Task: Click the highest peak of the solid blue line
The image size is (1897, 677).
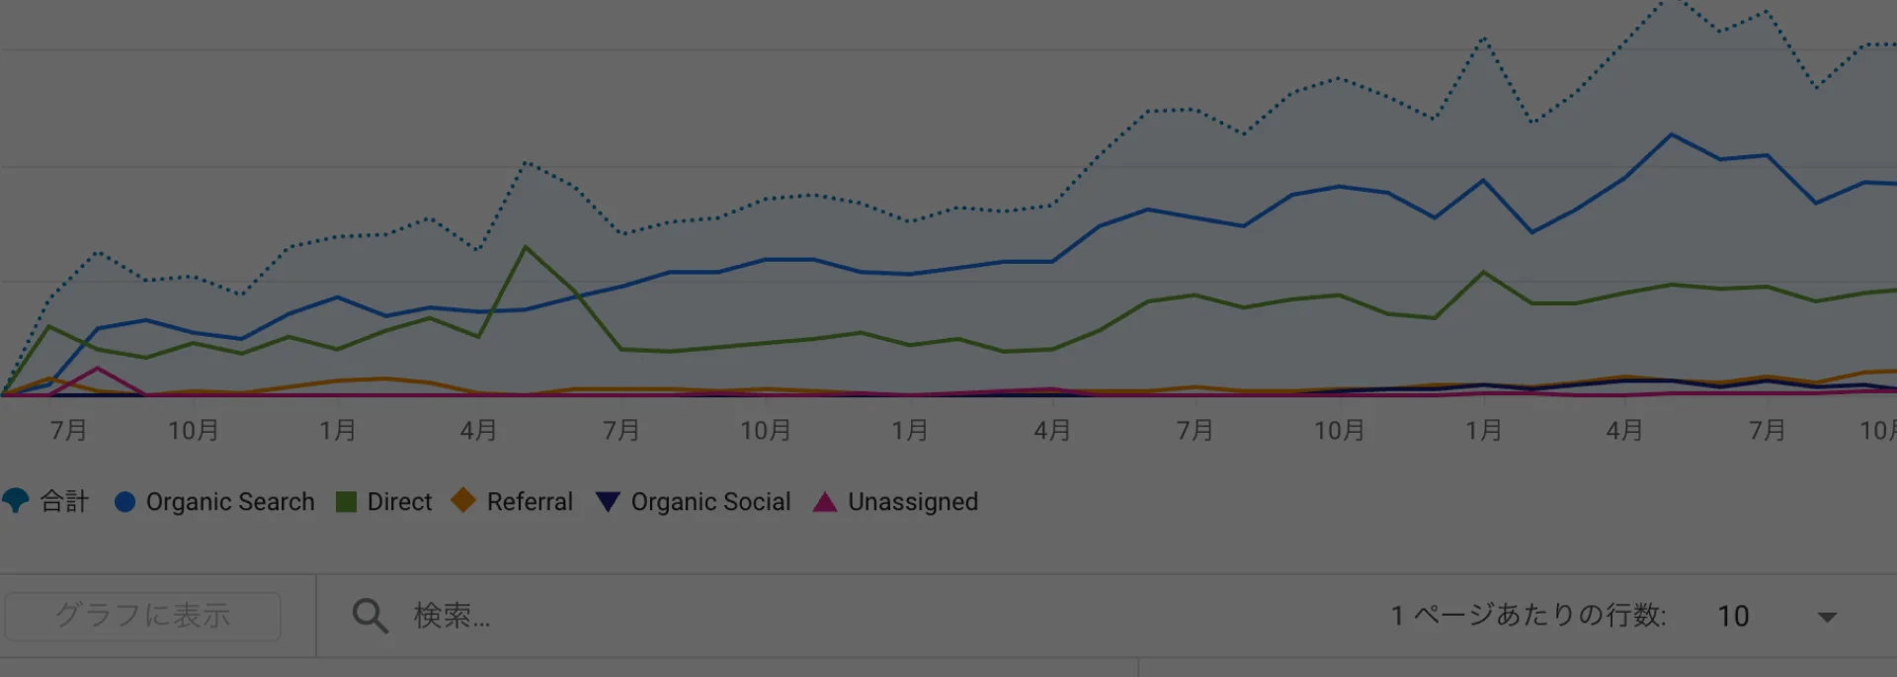Action: [1672, 134]
